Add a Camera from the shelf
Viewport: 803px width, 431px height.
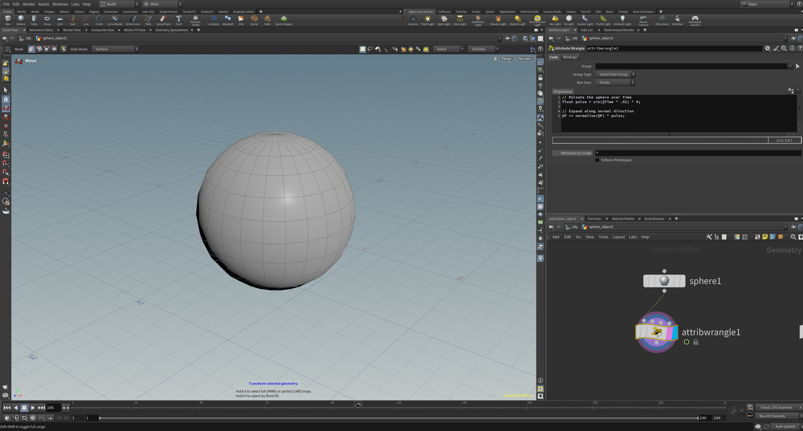[x=412, y=20]
